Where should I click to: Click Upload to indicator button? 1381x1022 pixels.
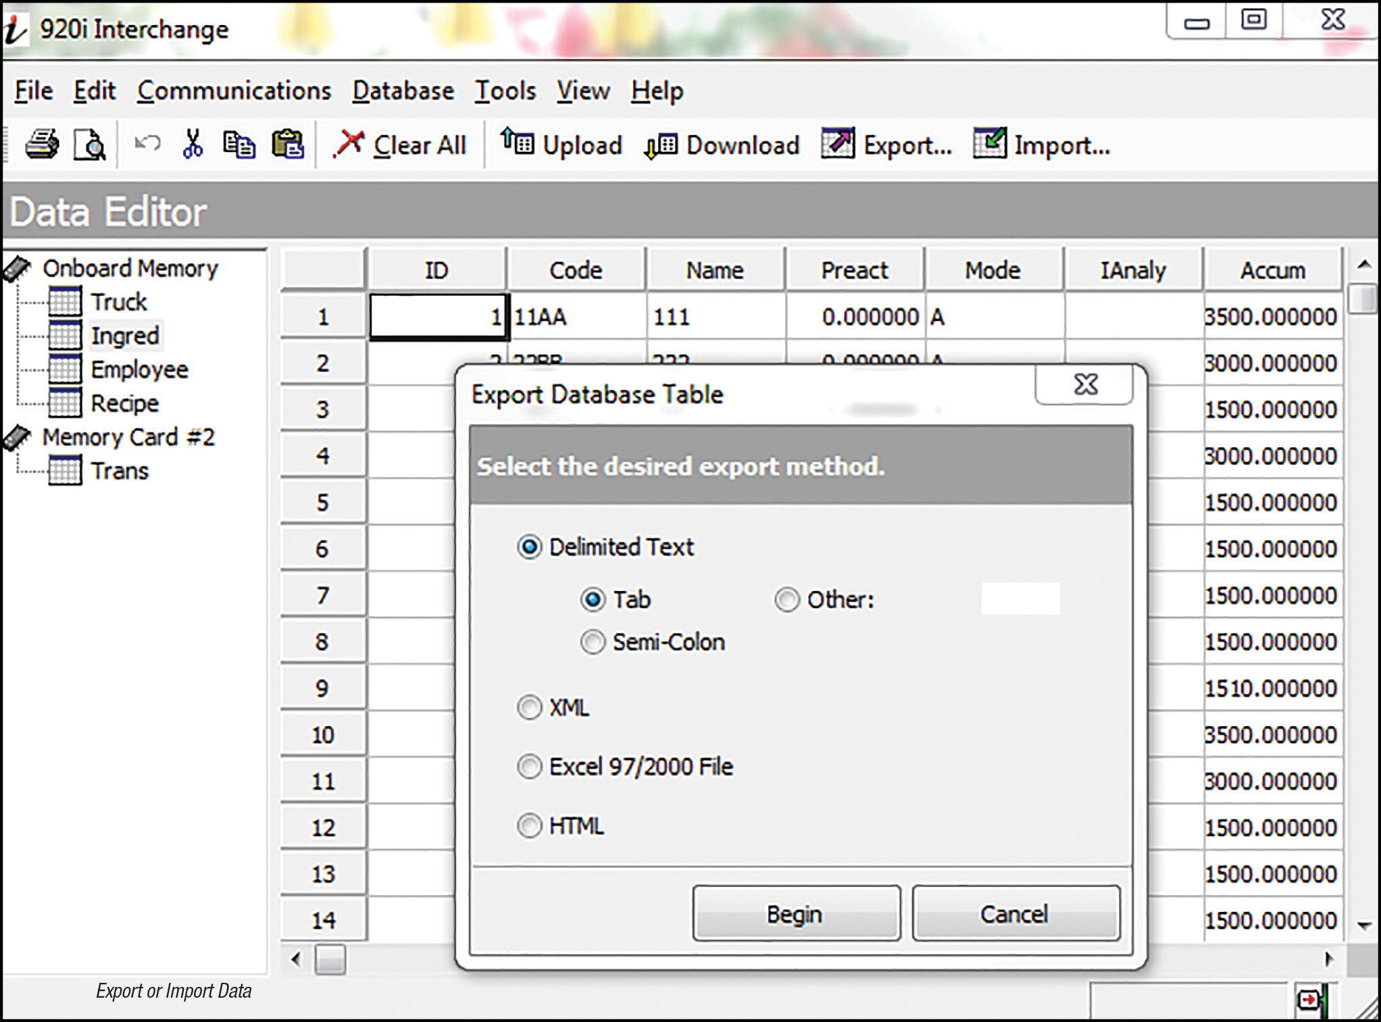click(x=561, y=145)
